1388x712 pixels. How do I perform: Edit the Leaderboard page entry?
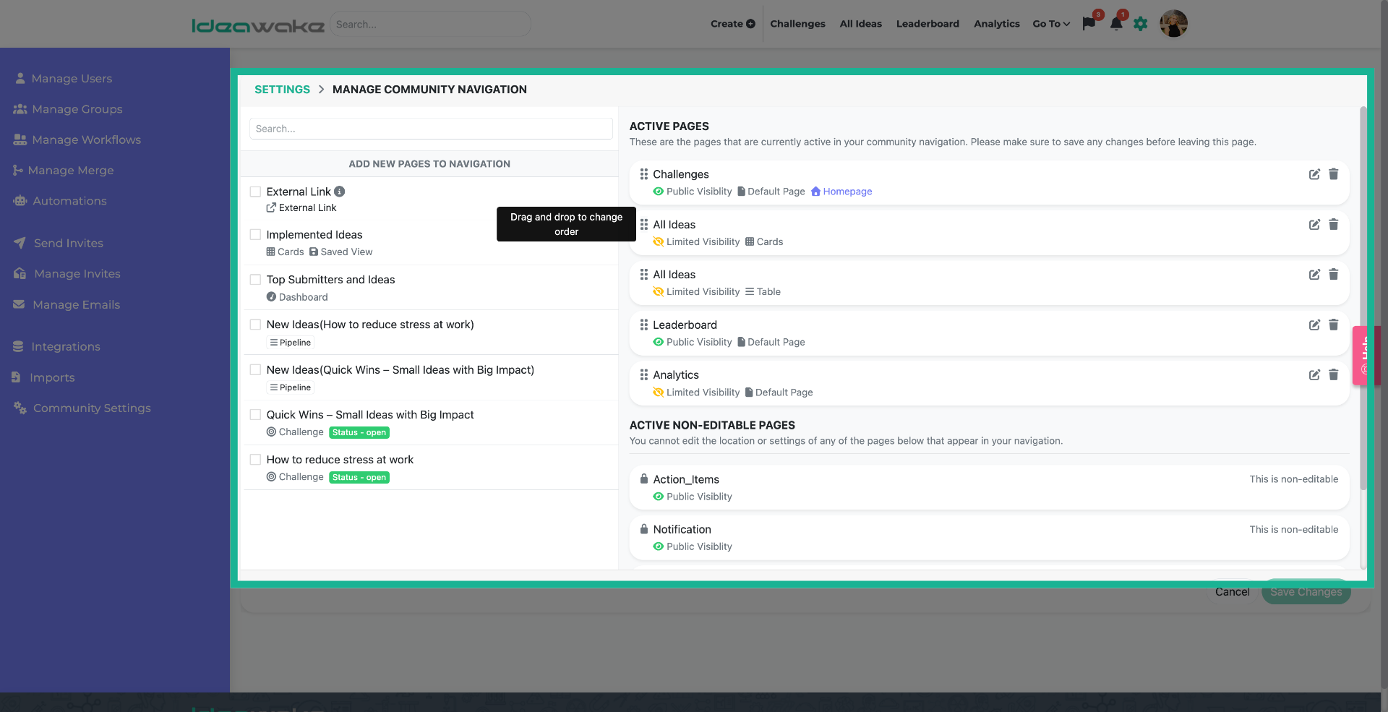coord(1314,325)
